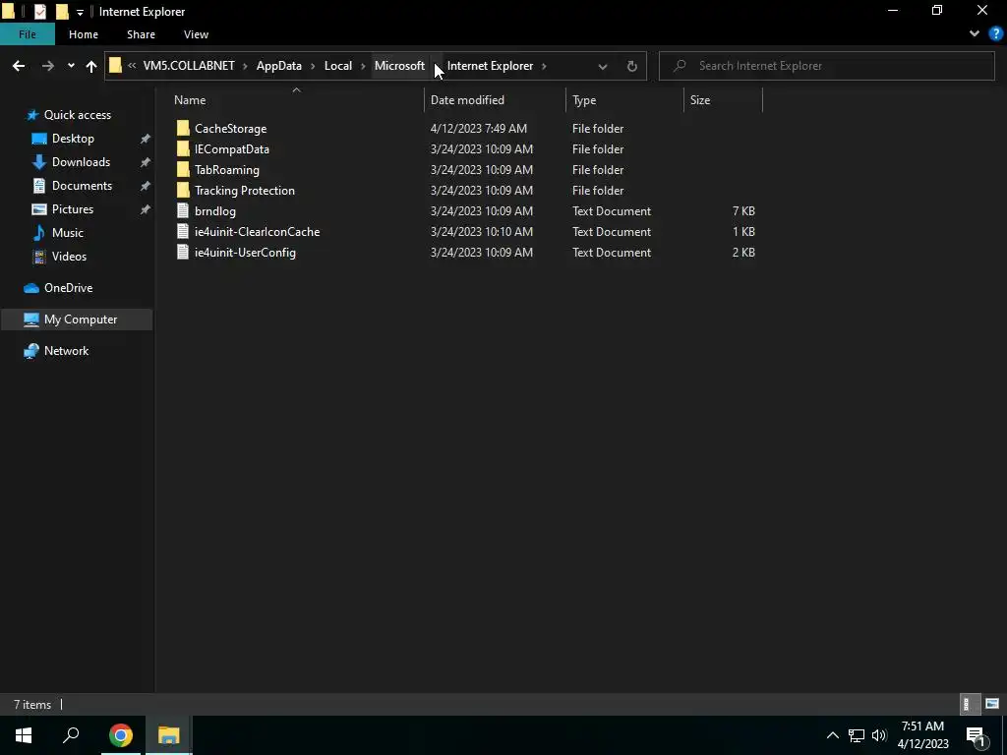Select the brndlog text file icon
Viewport: 1007px width, 755px height.
point(183,210)
